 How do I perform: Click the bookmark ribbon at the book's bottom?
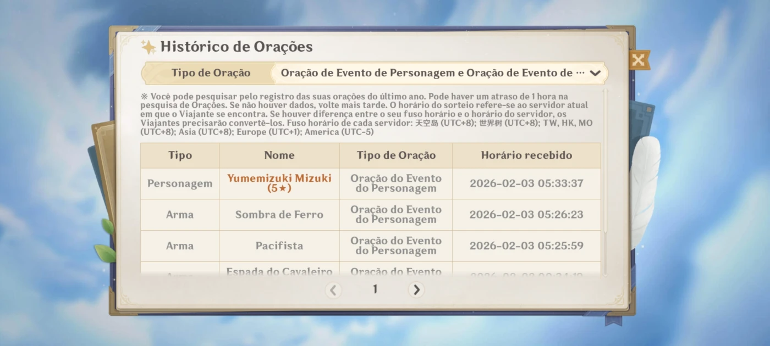(613, 319)
